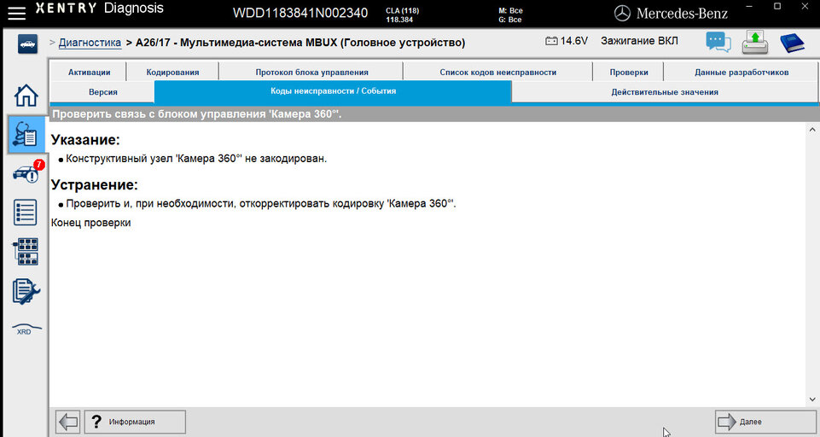The width and height of the screenshot is (820, 437).
Task: Click the print/export printer icon
Action: (754, 43)
